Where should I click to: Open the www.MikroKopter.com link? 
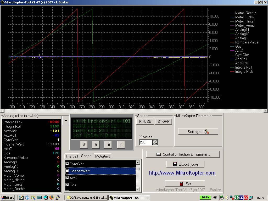point(182,173)
